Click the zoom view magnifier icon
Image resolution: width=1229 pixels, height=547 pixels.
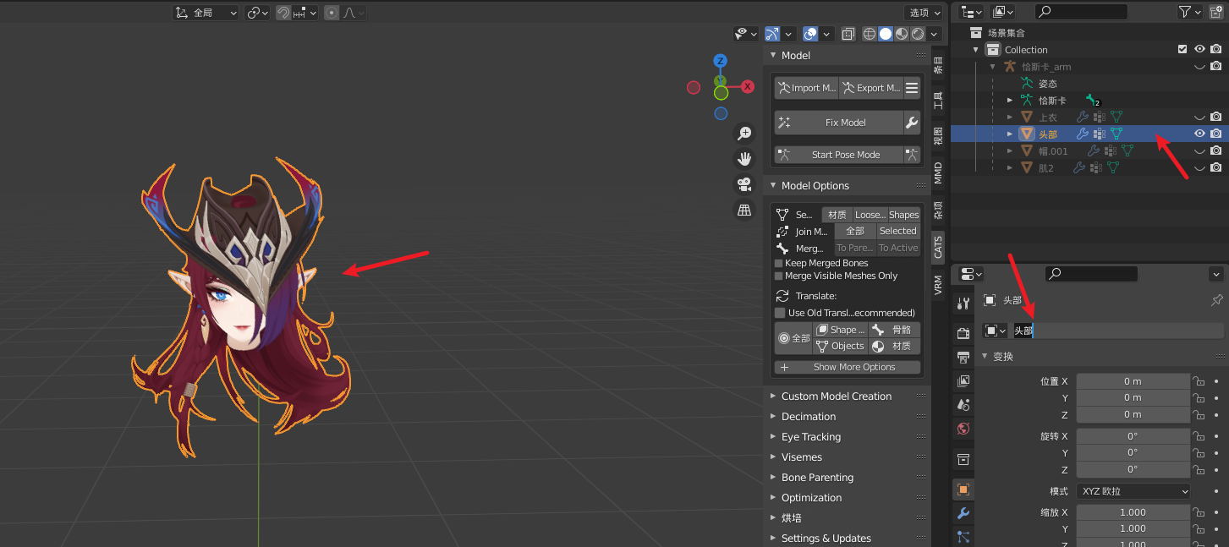744,134
